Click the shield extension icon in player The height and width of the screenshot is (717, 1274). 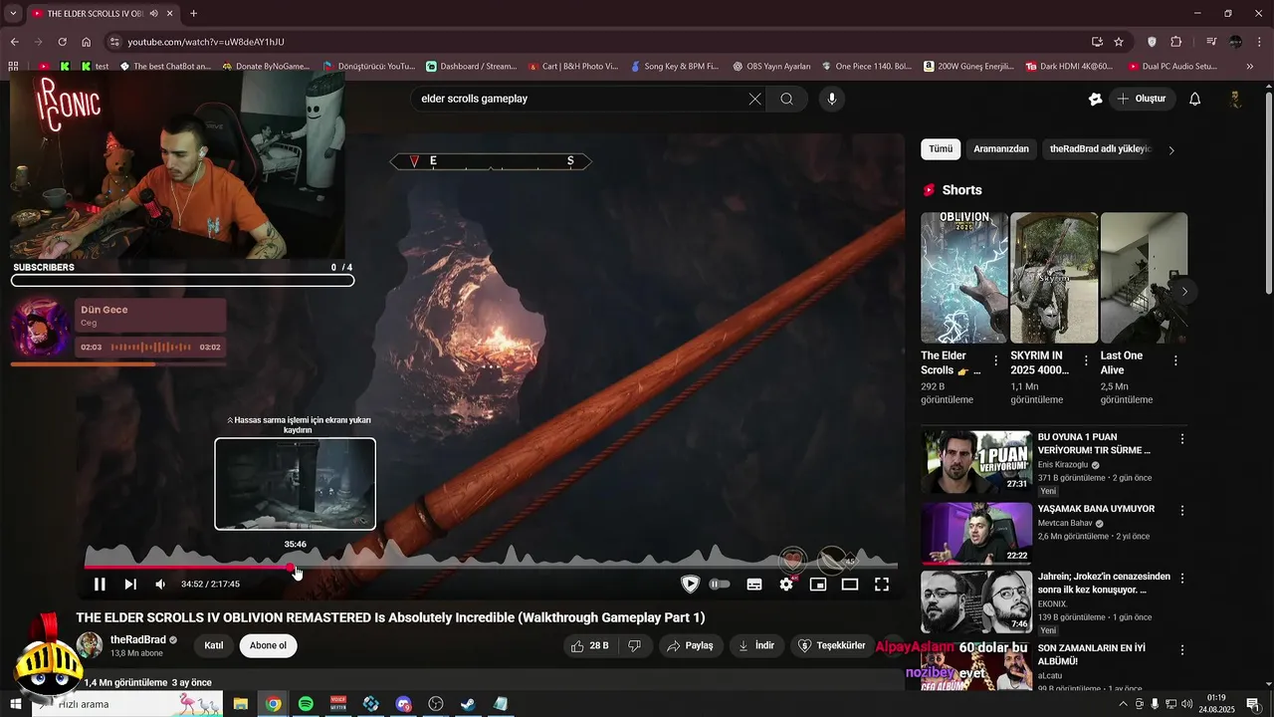point(690,585)
